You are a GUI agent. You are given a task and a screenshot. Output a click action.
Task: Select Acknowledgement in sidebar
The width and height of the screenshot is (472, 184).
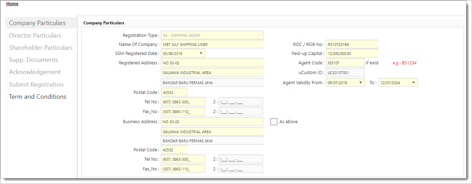tap(35, 72)
